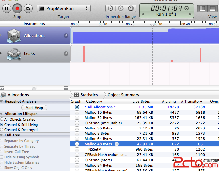Select the CFBasicHash (value-st... row

pos(144,155)
